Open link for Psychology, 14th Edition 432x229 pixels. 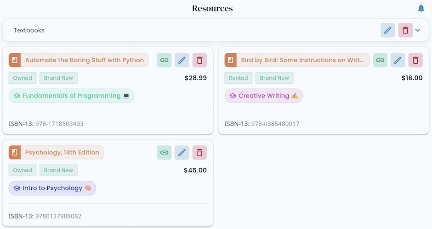pyautogui.click(x=164, y=153)
